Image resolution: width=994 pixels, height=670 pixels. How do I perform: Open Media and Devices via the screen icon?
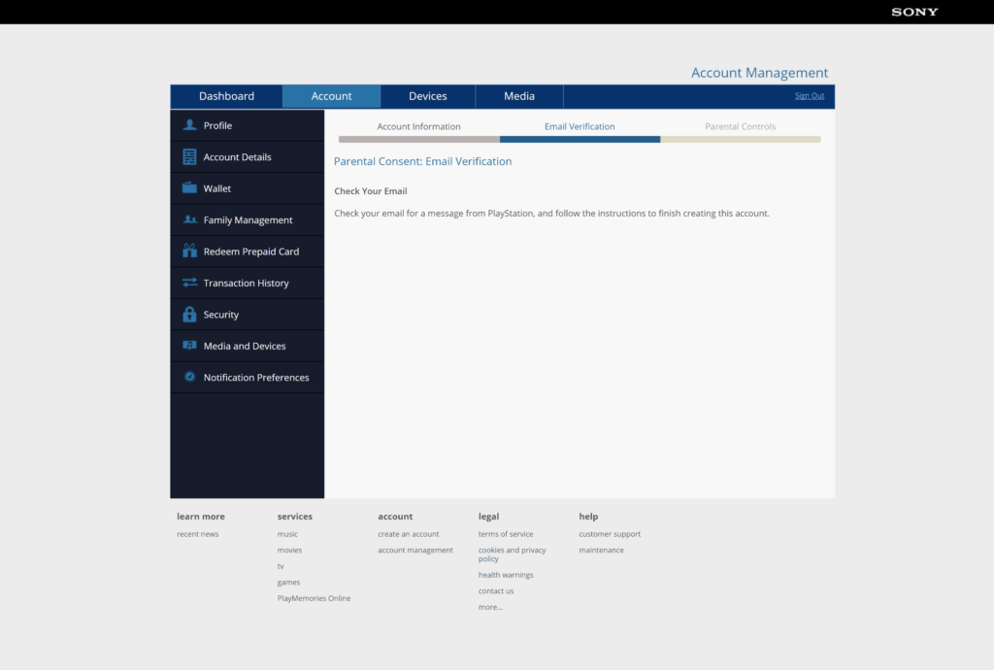pyautogui.click(x=188, y=345)
